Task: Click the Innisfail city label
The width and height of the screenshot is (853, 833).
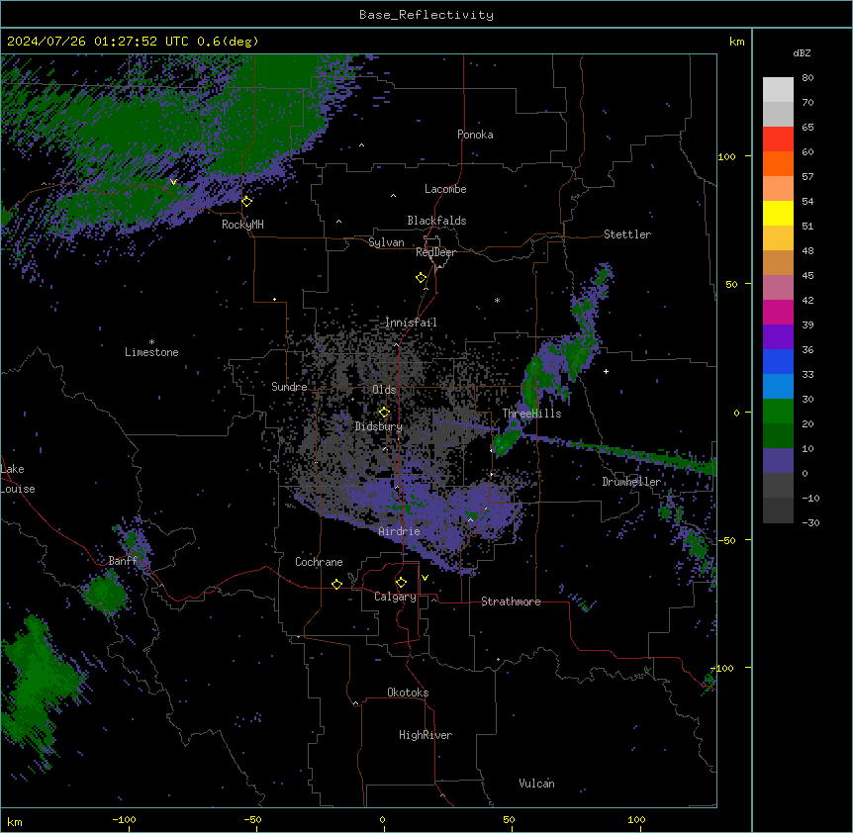Action: click(x=411, y=323)
